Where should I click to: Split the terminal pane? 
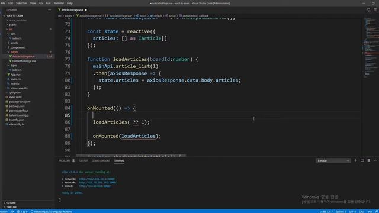tap(362, 160)
